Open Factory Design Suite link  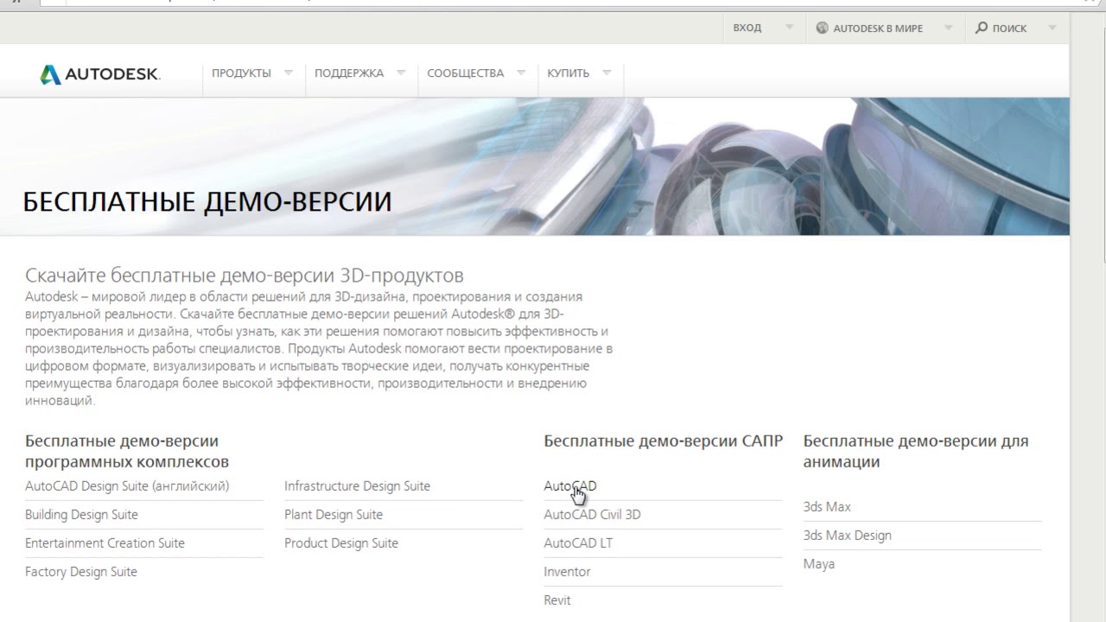[x=81, y=572]
